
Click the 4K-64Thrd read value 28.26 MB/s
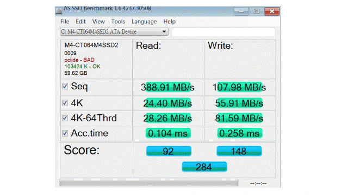coord(167,118)
